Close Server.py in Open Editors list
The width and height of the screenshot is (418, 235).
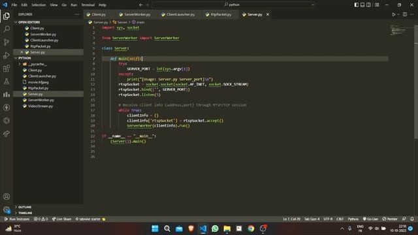(x=22, y=52)
